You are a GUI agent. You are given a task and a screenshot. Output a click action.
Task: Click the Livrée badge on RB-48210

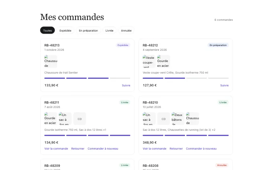click(223, 102)
